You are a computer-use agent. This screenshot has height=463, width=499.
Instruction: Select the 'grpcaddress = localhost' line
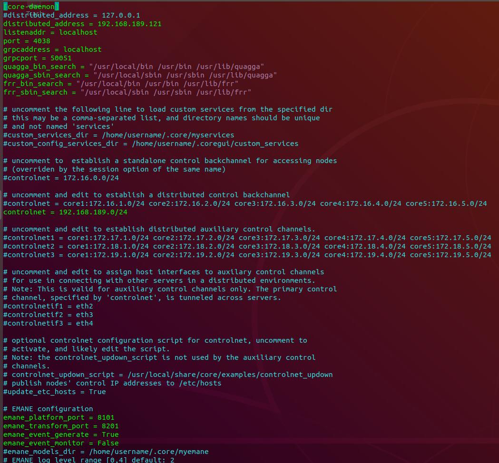(x=52, y=49)
